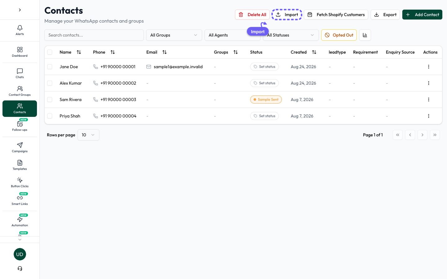This screenshot has height=279, width=447.
Task: Select the Jane Doe row checkbox
Action: (x=50, y=67)
